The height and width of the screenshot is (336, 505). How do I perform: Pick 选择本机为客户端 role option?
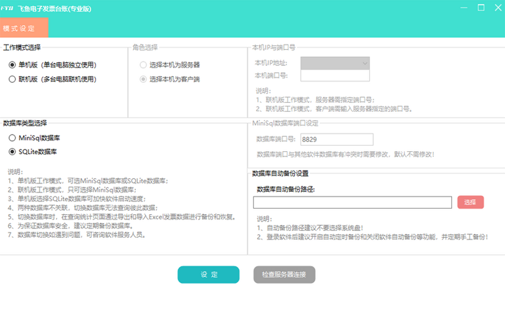coord(144,79)
